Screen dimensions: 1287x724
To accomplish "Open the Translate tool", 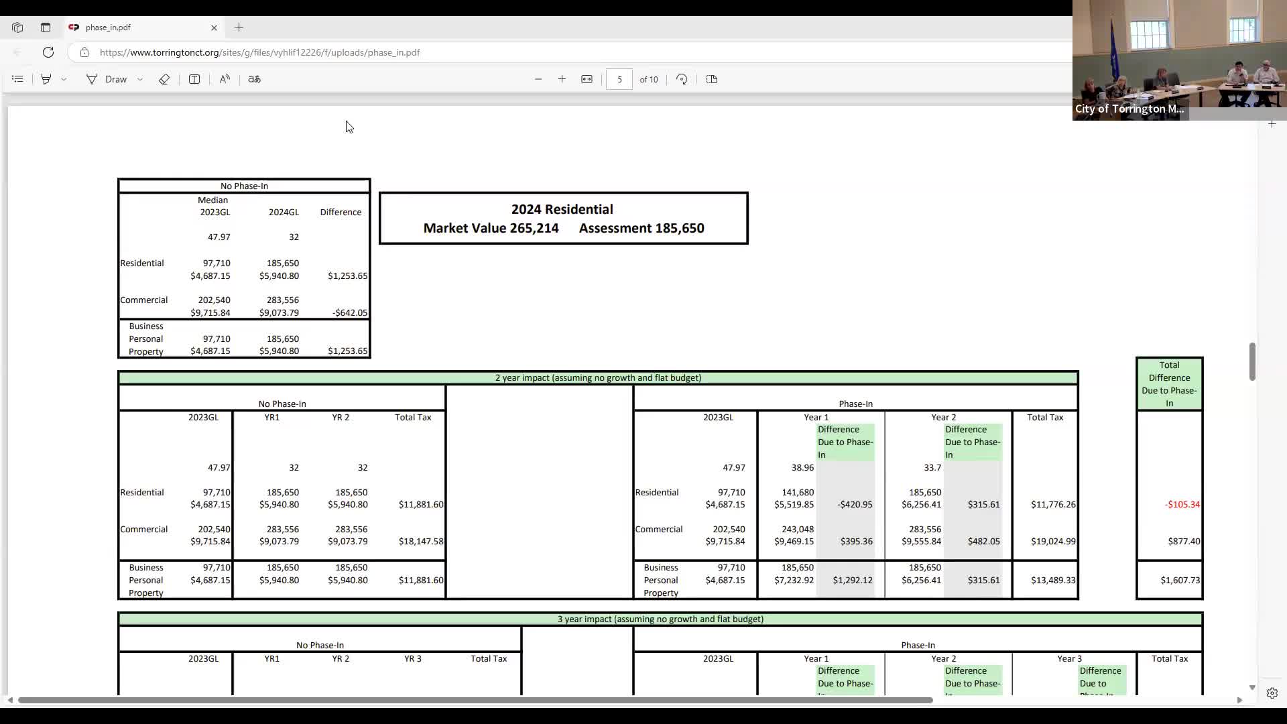I will coord(254,79).
